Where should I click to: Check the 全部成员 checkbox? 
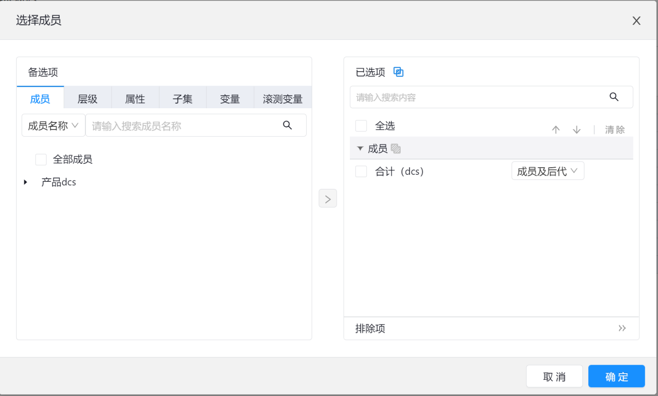tap(41, 160)
